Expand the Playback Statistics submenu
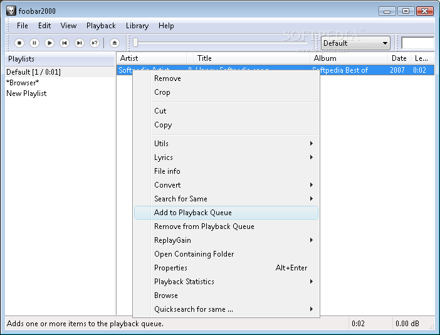The height and width of the screenshot is (335, 440). pos(226,282)
